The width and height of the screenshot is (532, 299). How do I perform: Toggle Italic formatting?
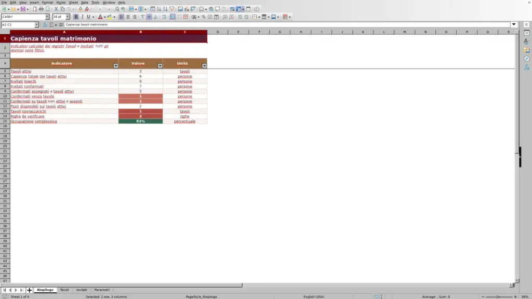click(83, 17)
